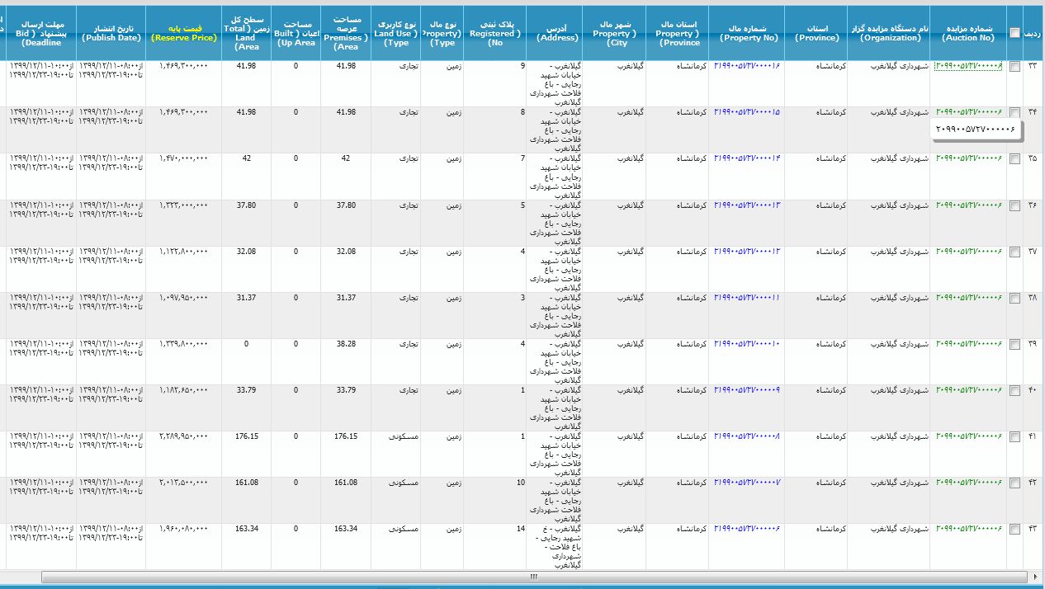Mark the checkbox for row 43

tap(1014, 530)
